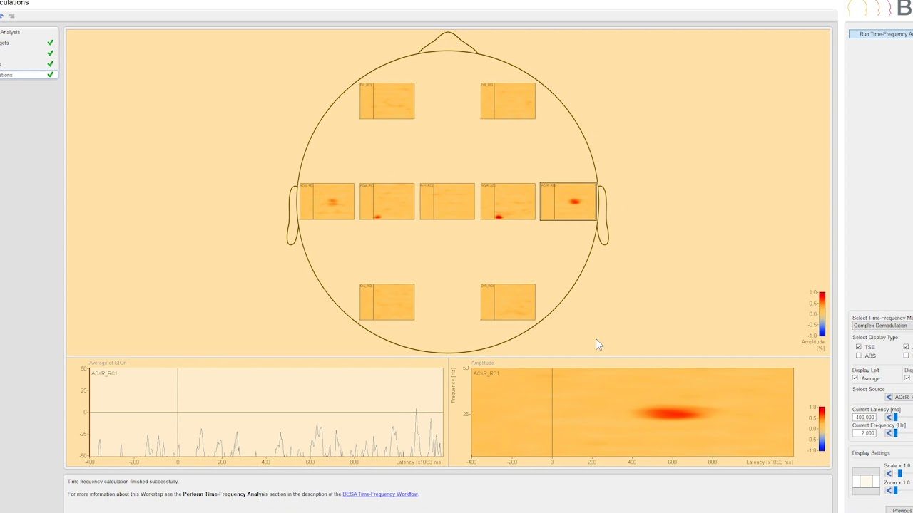Click the Scale x 1.0 decrease arrow
913x513 pixels.
(889, 474)
